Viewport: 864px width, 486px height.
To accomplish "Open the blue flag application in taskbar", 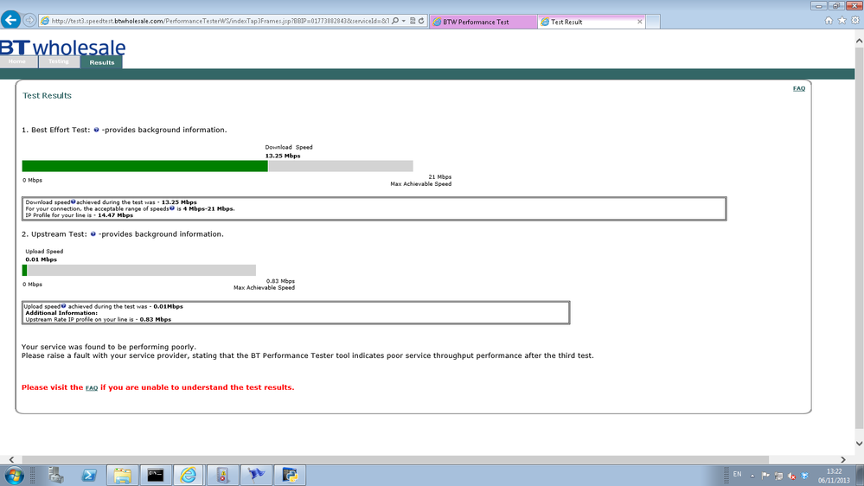I will [256, 475].
